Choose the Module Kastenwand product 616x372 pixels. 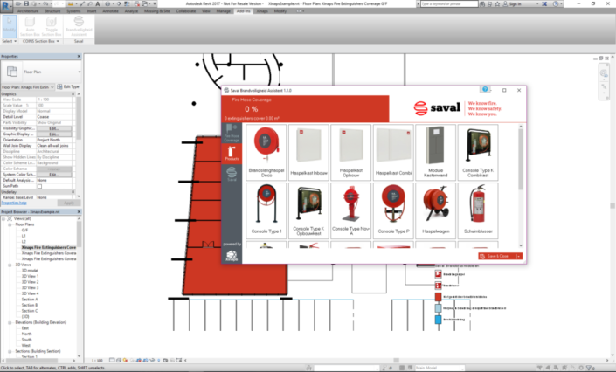click(x=436, y=153)
